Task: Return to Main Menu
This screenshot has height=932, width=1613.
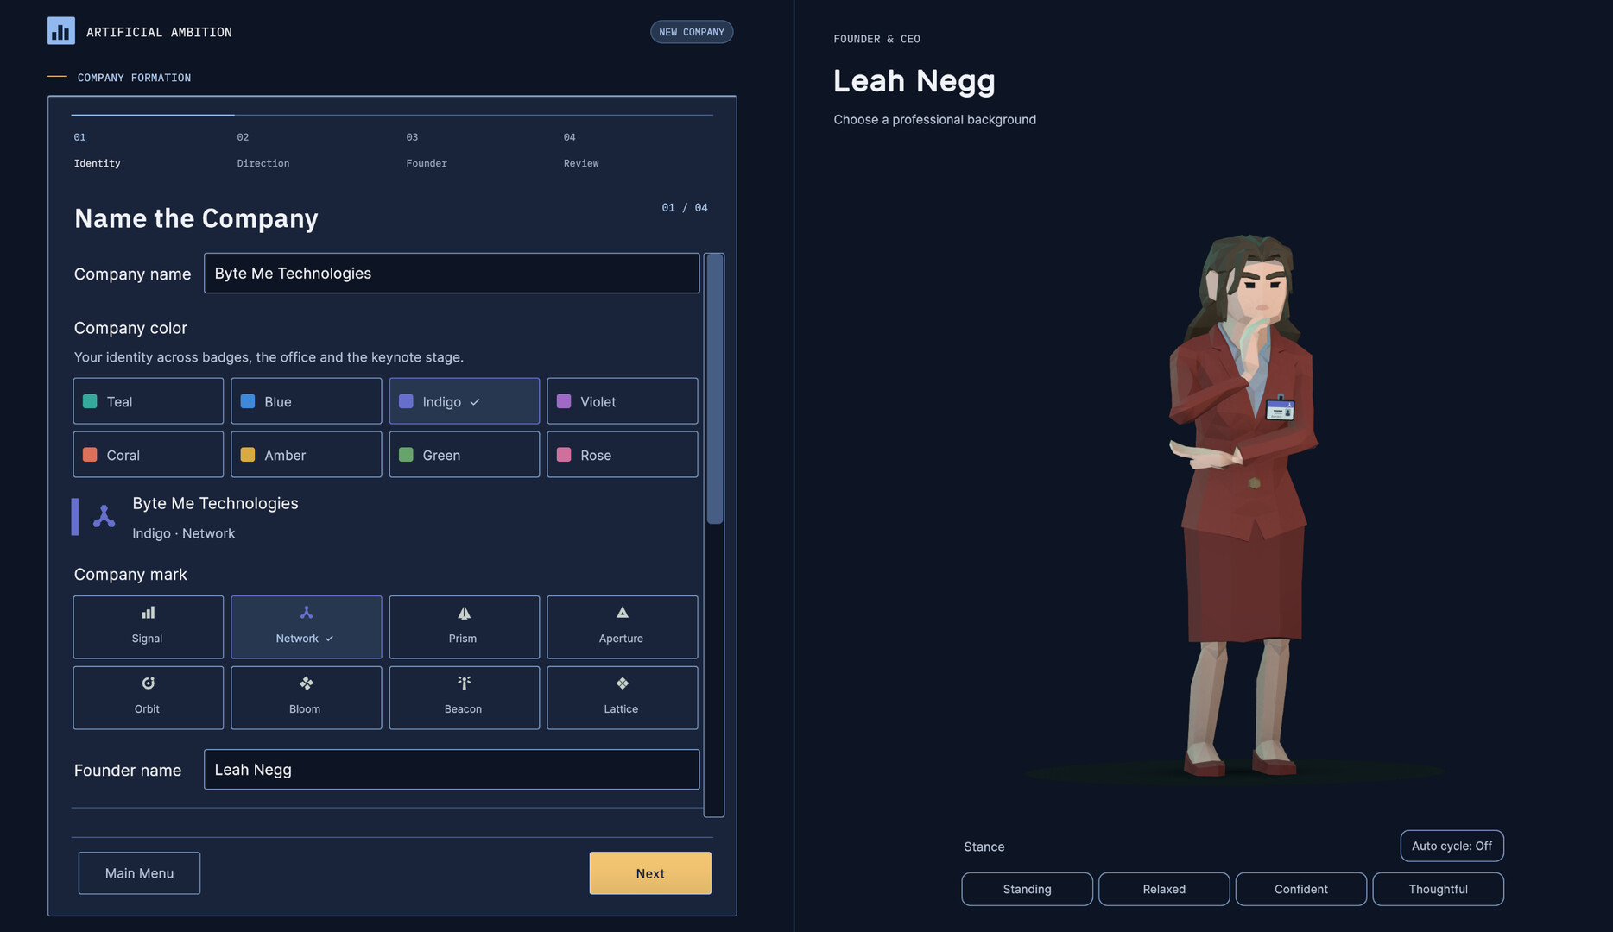Action: [x=139, y=873]
